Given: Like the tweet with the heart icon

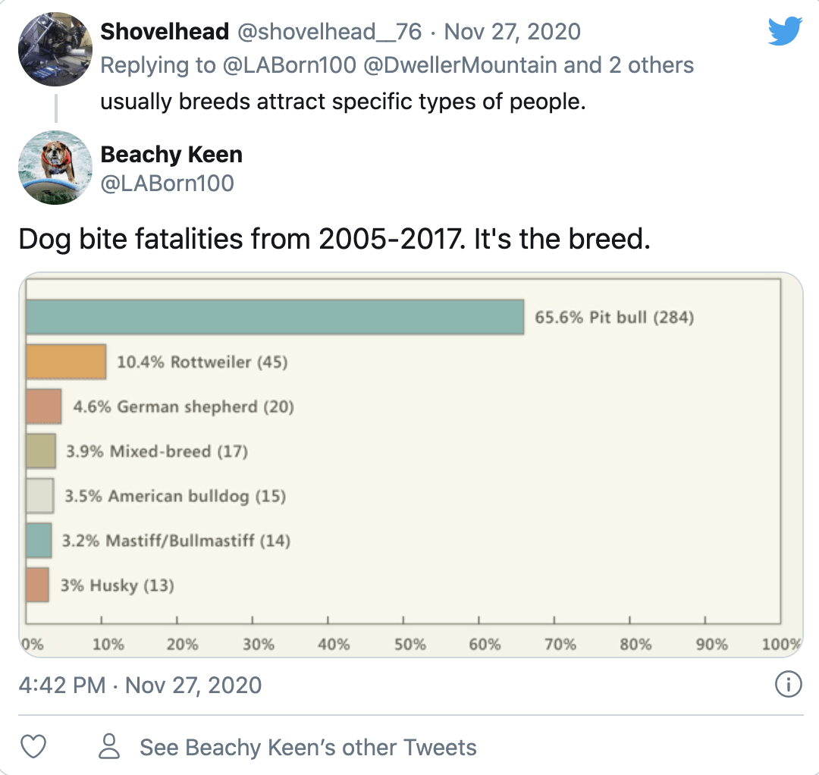Looking at the screenshot, I should [33, 746].
